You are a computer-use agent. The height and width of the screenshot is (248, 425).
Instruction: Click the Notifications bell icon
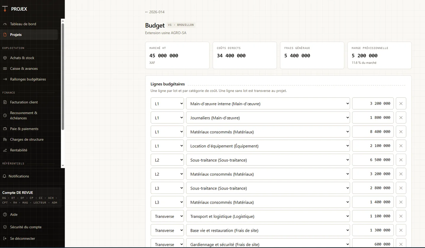coord(4,176)
